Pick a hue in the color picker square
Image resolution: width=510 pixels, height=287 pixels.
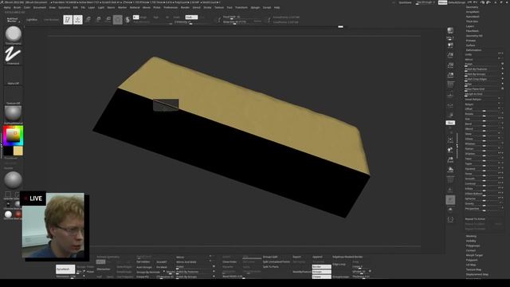14,136
